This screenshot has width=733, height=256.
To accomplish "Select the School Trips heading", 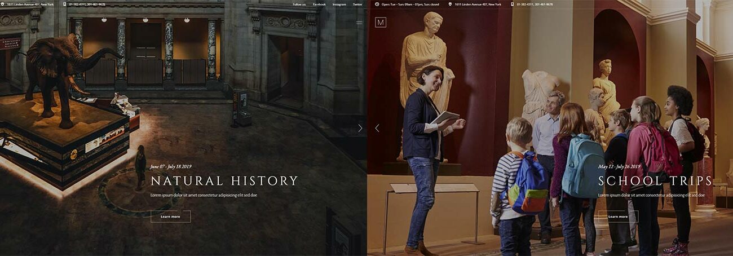I will (655, 181).
